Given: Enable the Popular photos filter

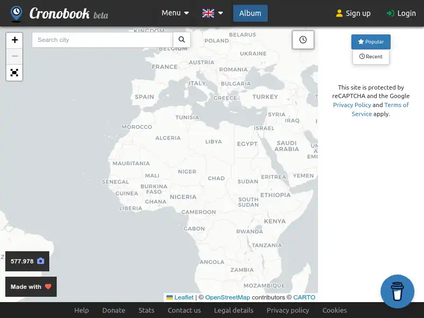Looking at the screenshot, I should coord(370,42).
